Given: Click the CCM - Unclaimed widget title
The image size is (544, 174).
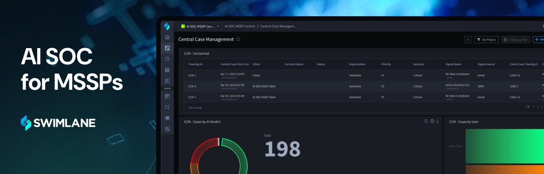Looking at the screenshot, I should click(x=196, y=54).
